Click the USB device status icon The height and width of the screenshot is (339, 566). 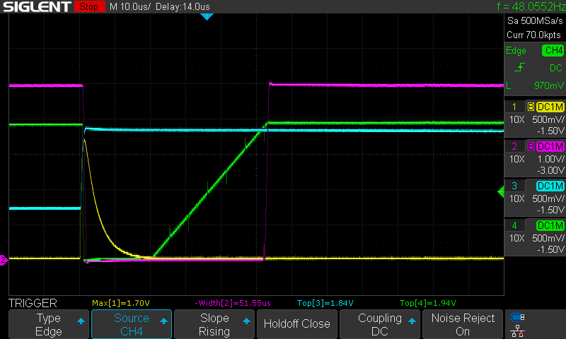point(517,318)
